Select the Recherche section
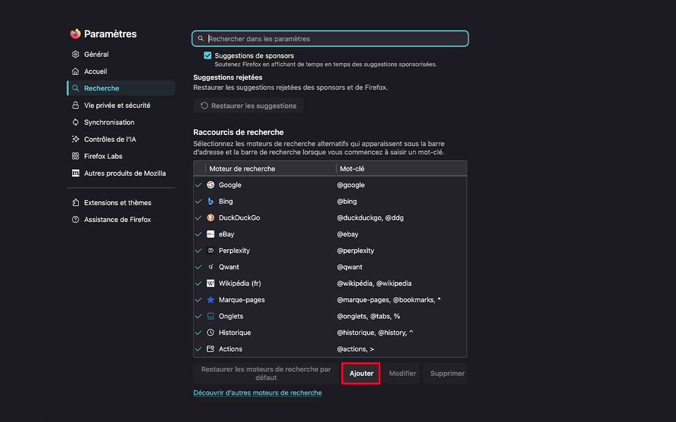 121,88
